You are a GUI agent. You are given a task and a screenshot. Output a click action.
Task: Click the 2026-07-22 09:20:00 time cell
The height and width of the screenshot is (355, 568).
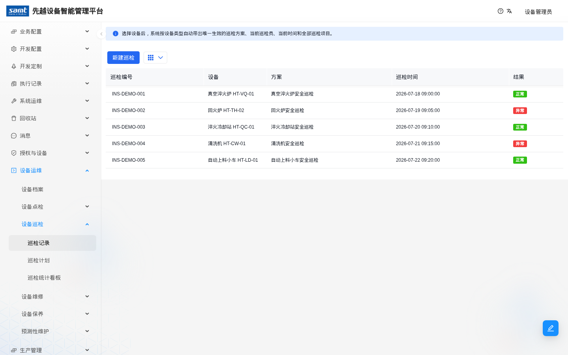point(418,160)
